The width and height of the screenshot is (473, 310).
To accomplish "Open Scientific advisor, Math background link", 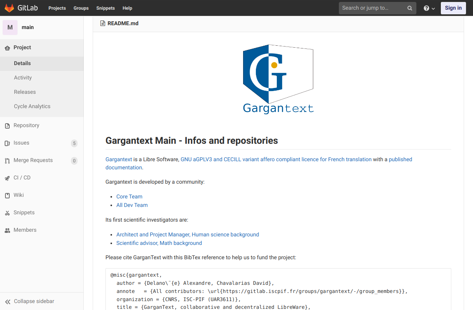I will pos(159,243).
